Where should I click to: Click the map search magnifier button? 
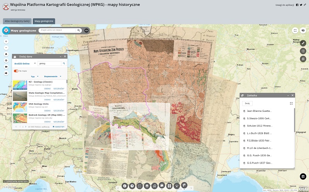pyautogui.click(x=79, y=30)
